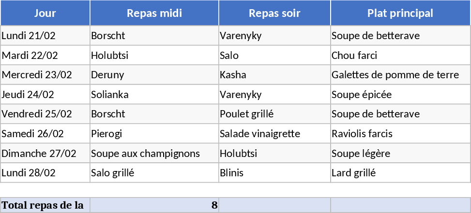Click the Soupe épicée cell
The image size is (471, 213).
(400, 95)
